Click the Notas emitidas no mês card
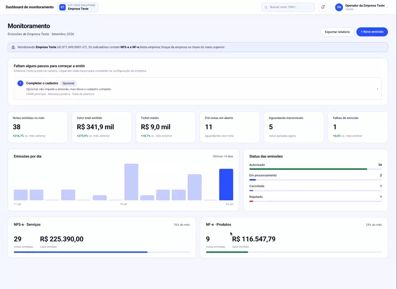The image size is (397, 289). pyautogui.click(x=38, y=127)
